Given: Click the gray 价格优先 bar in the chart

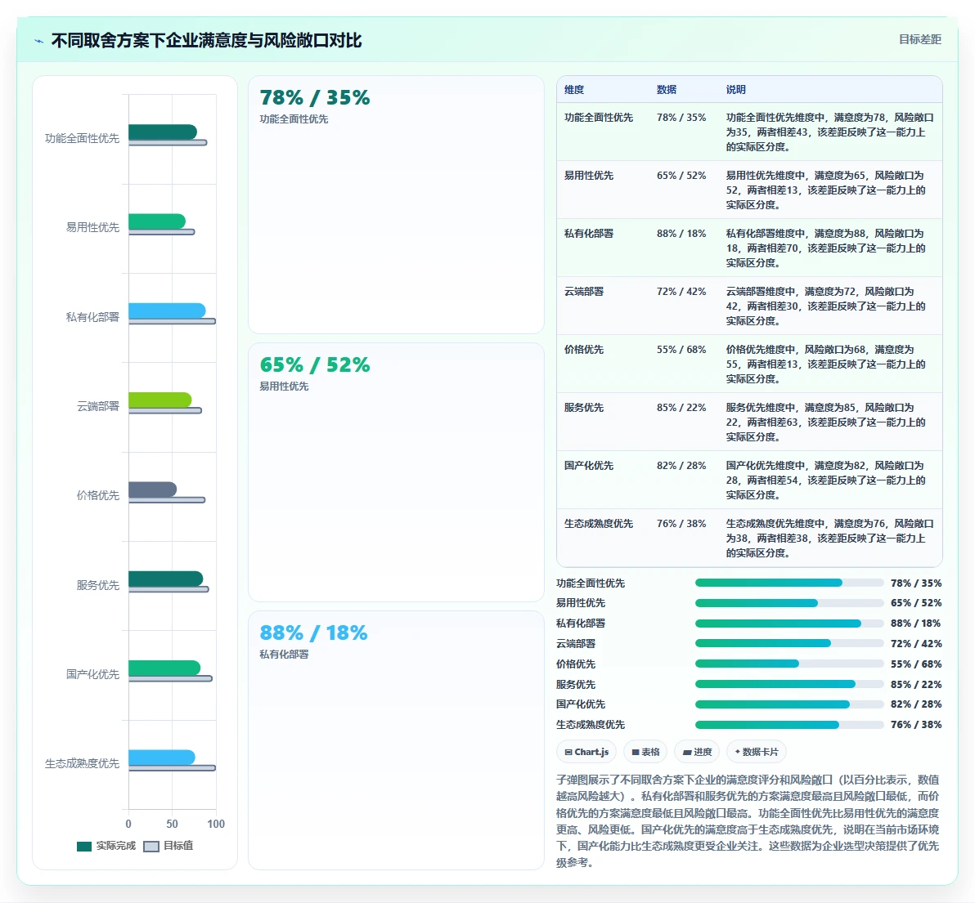Looking at the screenshot, I should pyautogui.click(x=152, y=489).
